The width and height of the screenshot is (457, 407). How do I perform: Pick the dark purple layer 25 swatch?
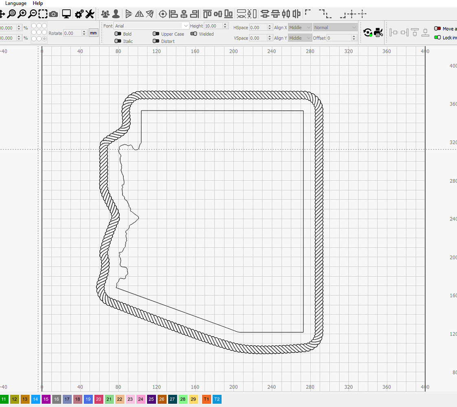[151, 399]
